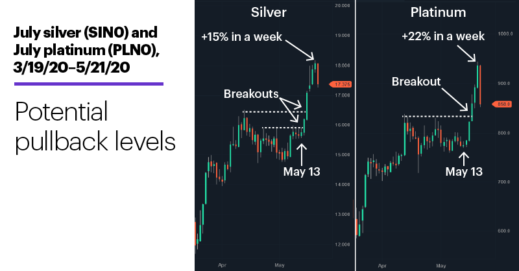Click the 'Potential pullback levels' heading
Screen dimensions: 519x271
[x=95, y=126]
